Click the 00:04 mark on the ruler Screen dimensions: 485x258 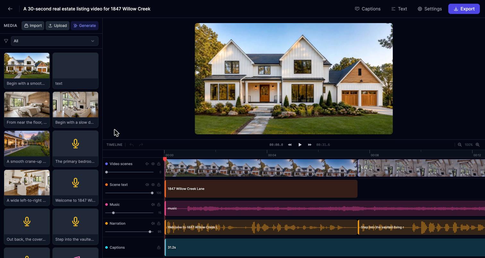(272, 155)
